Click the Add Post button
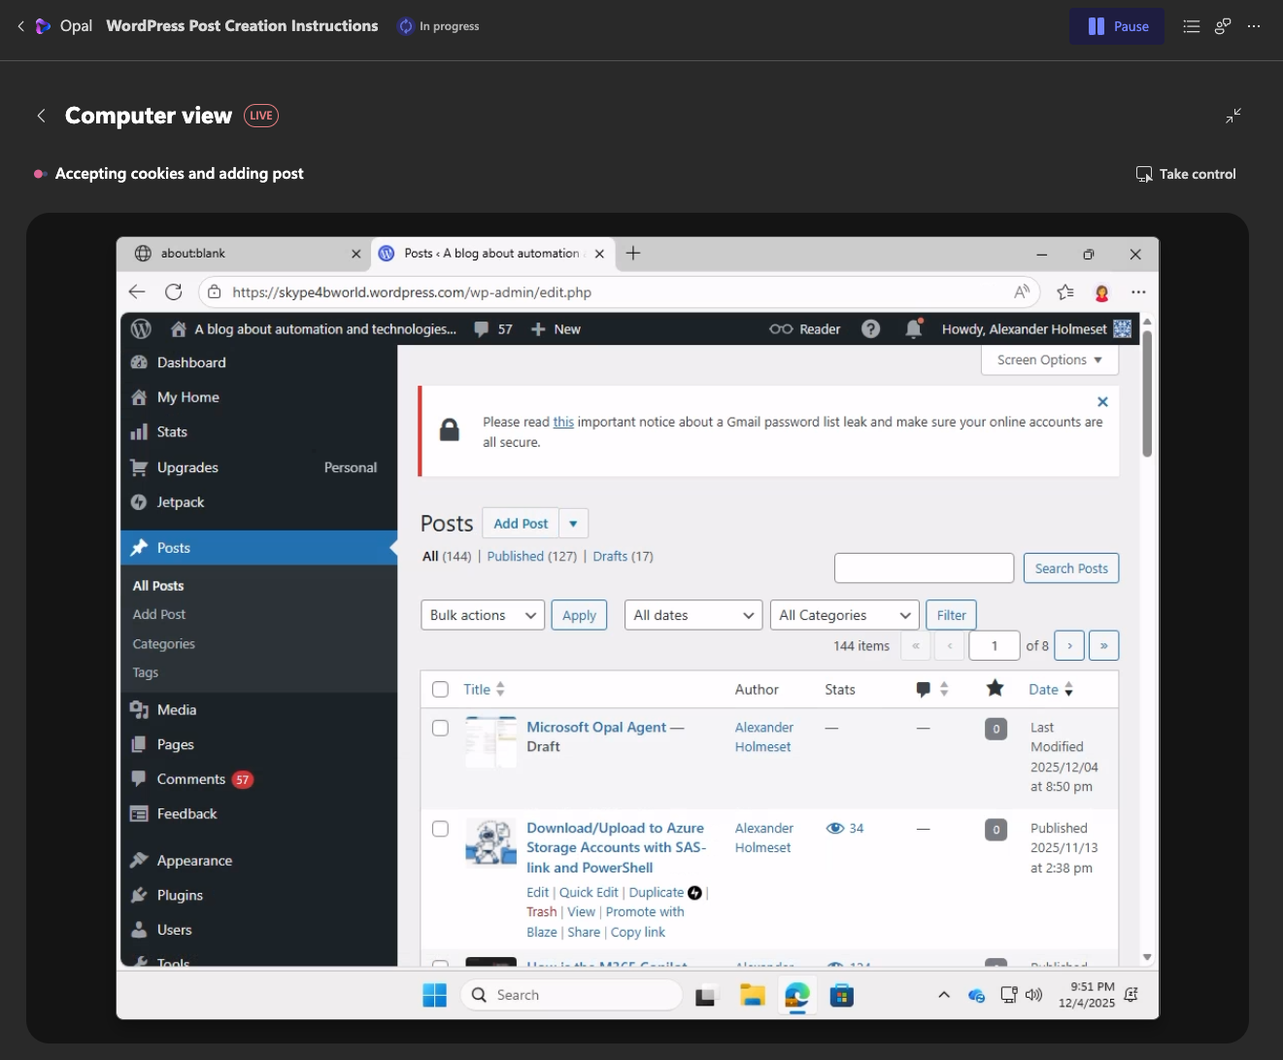The image size is (1283, 1060). (521, 524)
